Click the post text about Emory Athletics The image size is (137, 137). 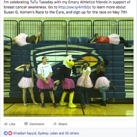coord(67,7)
